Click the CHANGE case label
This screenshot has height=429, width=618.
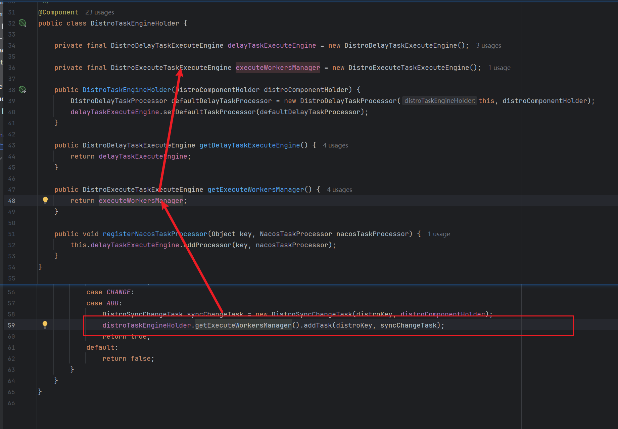[x=118, y=292]
